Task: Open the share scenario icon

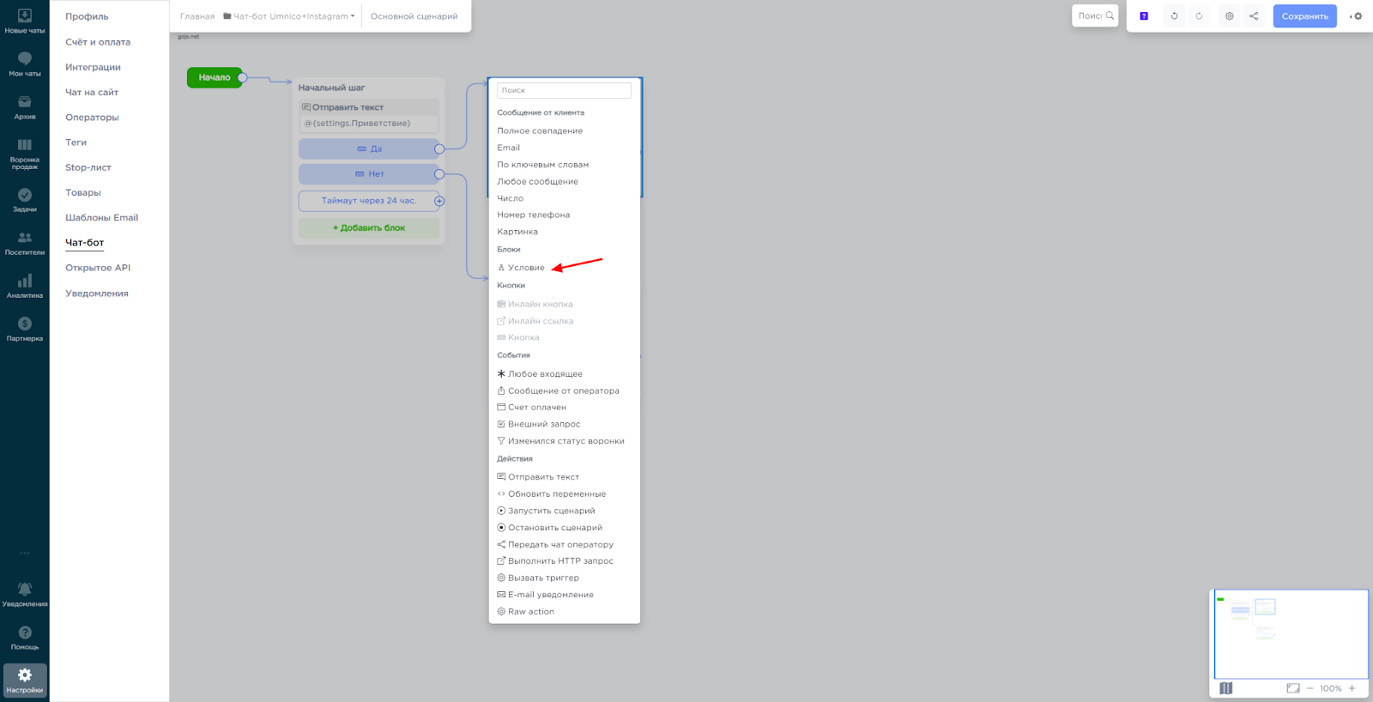Action: 1254,16
